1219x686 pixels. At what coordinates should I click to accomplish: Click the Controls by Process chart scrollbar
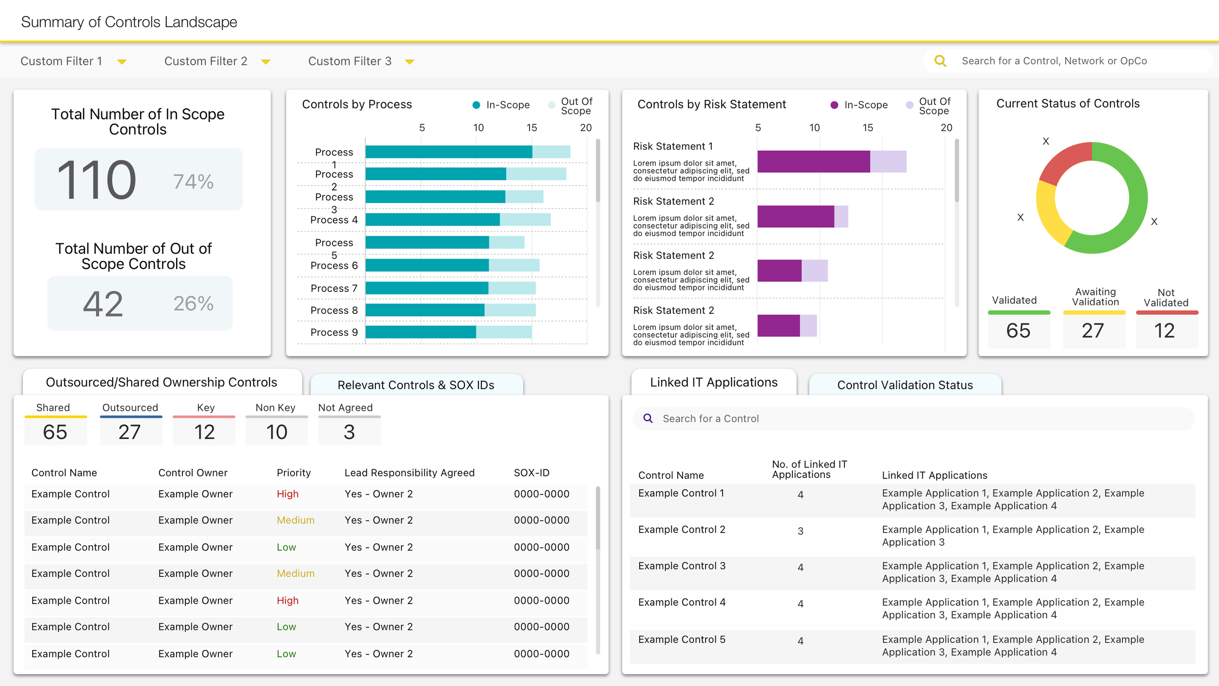pyautogui.click(x=598, y=171)
